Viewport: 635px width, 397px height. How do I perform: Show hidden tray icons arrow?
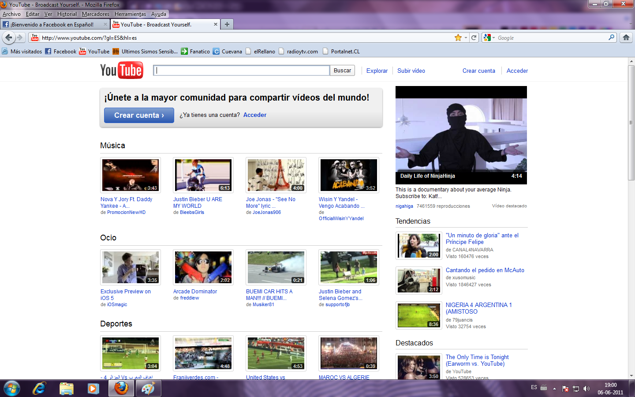(555, 389)
